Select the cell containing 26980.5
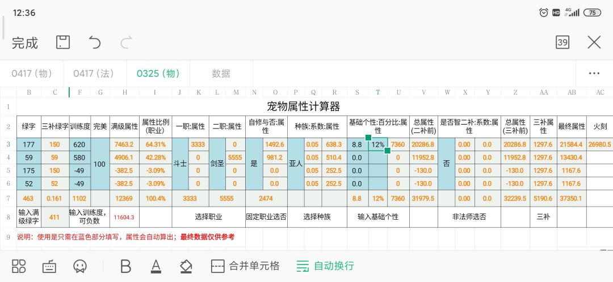613x282 pixels. click(600, 144)
